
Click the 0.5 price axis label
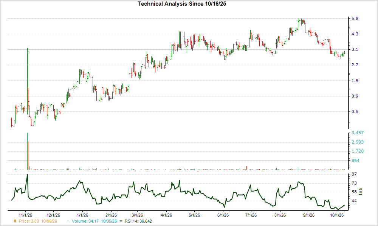point(355,111)
